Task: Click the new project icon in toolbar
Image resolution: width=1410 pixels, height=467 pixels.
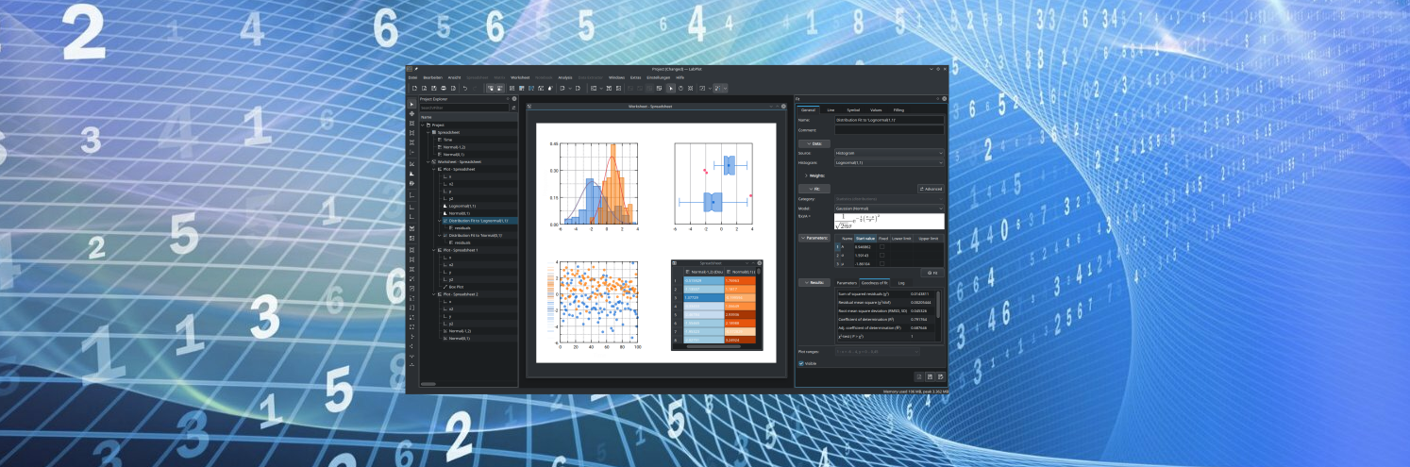Action: click(412, 88)
